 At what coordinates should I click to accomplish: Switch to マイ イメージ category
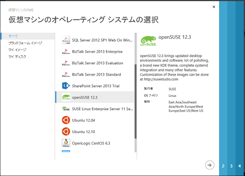coord(17,50)
